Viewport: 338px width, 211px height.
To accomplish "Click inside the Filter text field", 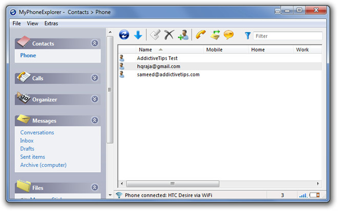I will [x=288, y=36].
